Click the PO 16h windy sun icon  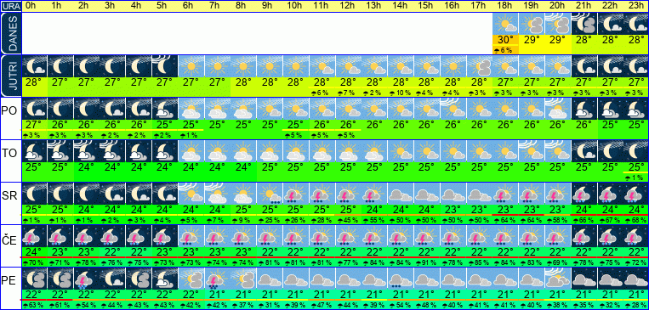[x=453, y=109]
